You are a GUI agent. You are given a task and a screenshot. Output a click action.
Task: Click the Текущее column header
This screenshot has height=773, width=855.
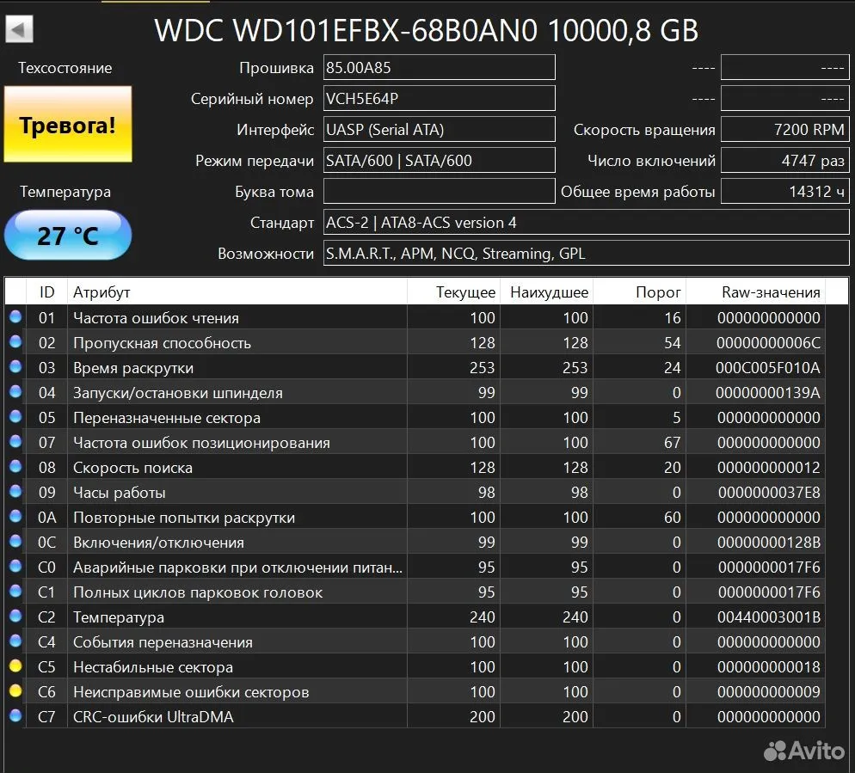click(x=453, y=291)
